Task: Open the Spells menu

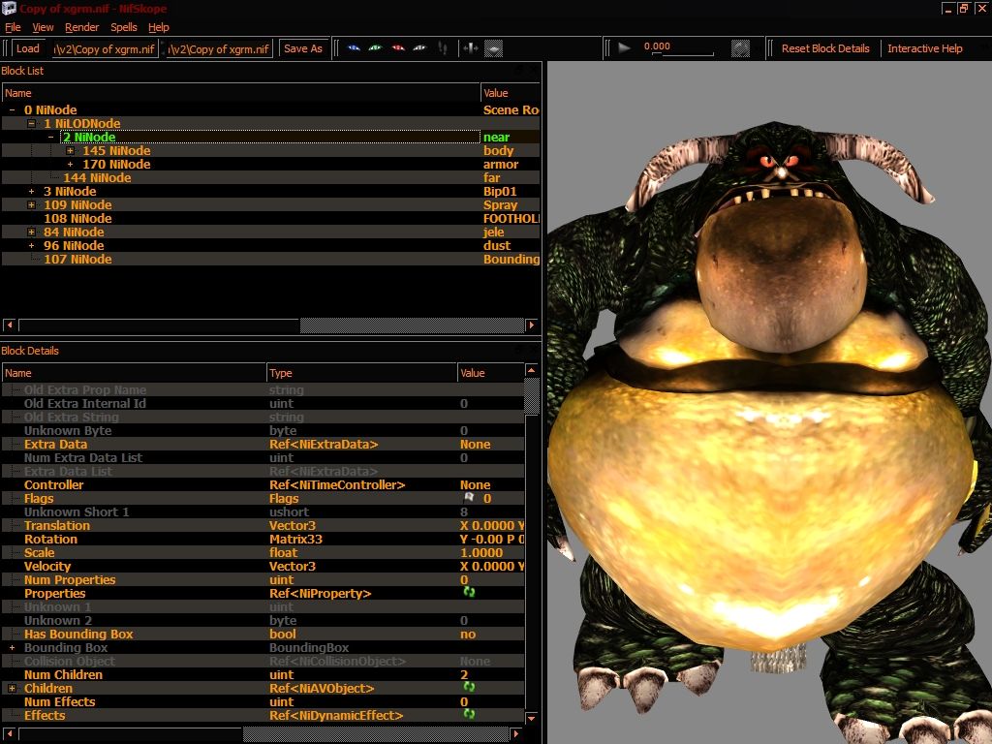Action: pyautogui.click(x=124, y=27)
